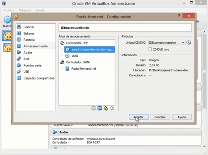Close the Rocks-frontend Configuración dialog

[x=188, y=16]
